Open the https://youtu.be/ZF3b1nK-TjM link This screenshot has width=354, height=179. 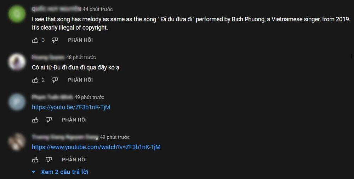coord(71,107)
